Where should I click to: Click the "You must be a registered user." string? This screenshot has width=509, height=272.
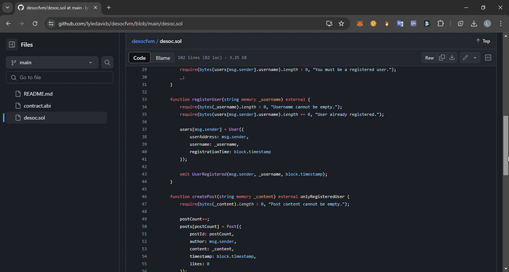tap(352, 69)
